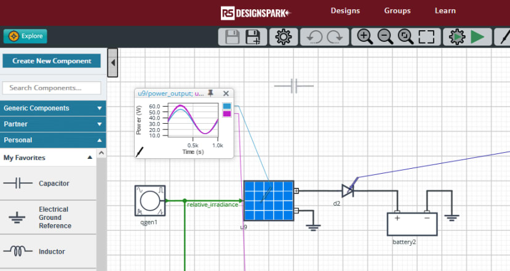Close the u9/power_output graph
Screen dimensions: 510x271
click(x=226, y=94)
